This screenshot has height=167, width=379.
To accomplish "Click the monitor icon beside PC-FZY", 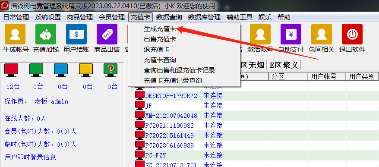I will pyautogui.click(x=139, y=155).
